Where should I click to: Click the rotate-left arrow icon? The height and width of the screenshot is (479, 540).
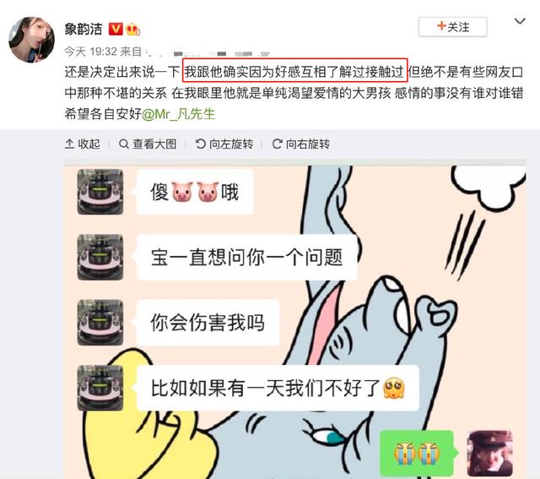pos(201,144)
